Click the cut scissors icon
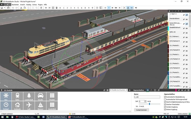This screenshot has height=119, width=191. point(21,8)
